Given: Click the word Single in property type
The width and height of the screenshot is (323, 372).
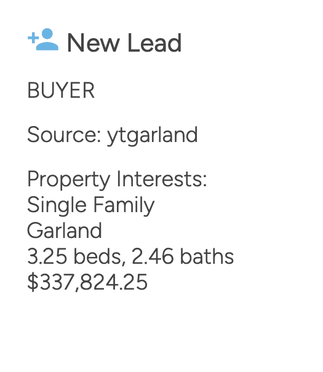Looking at the screenshot, I should [x=57, y=206].
